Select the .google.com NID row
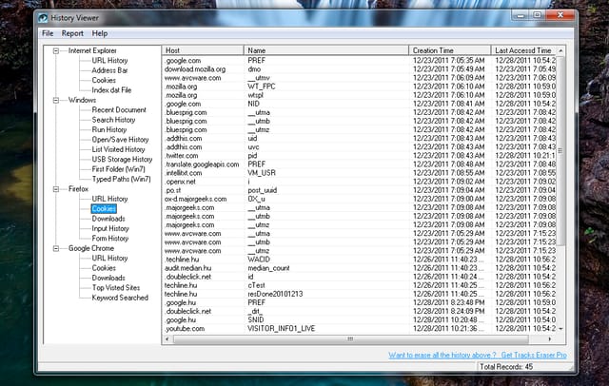This screenshot has height=386, width=609. pos(360,104)
